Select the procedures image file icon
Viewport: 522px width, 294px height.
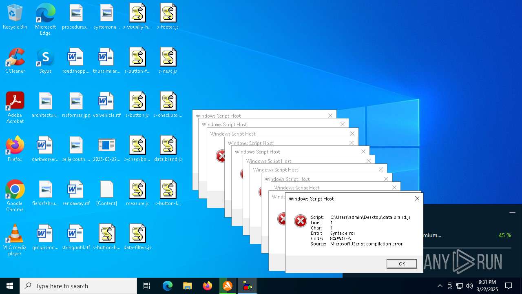click(x=76, y=17)
